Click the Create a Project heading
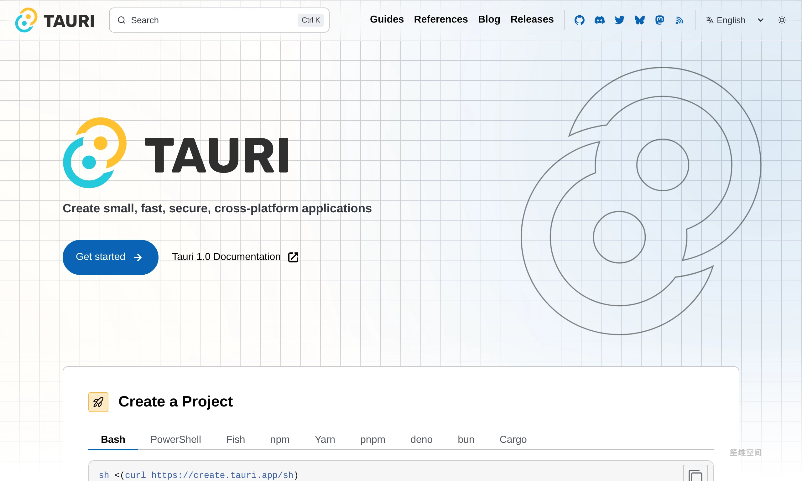This screenshot has width=802, height=481. click(175, 401)
